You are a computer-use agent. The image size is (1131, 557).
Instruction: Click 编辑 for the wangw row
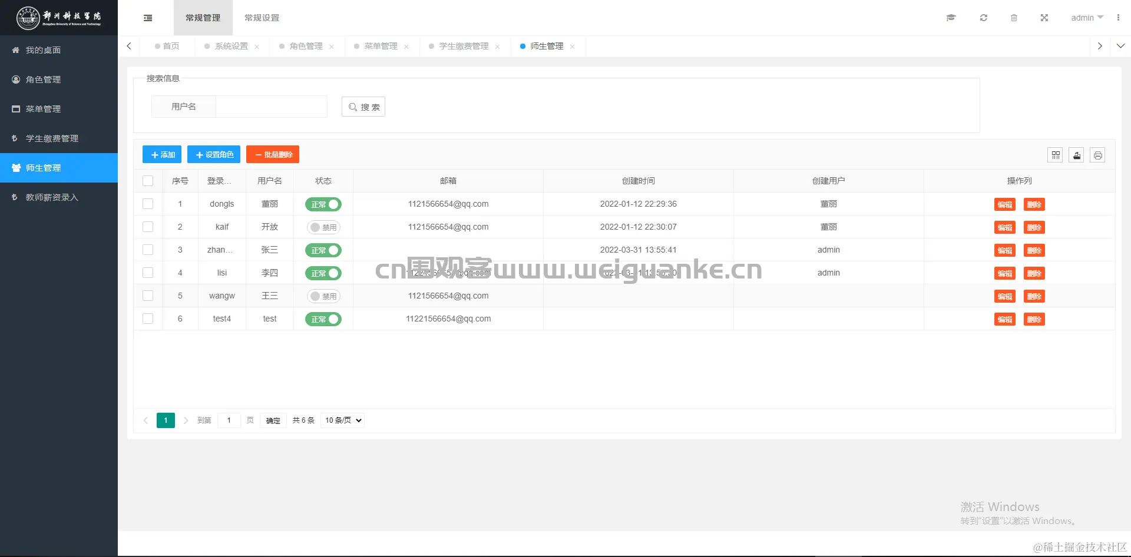tap(1005, 296)
